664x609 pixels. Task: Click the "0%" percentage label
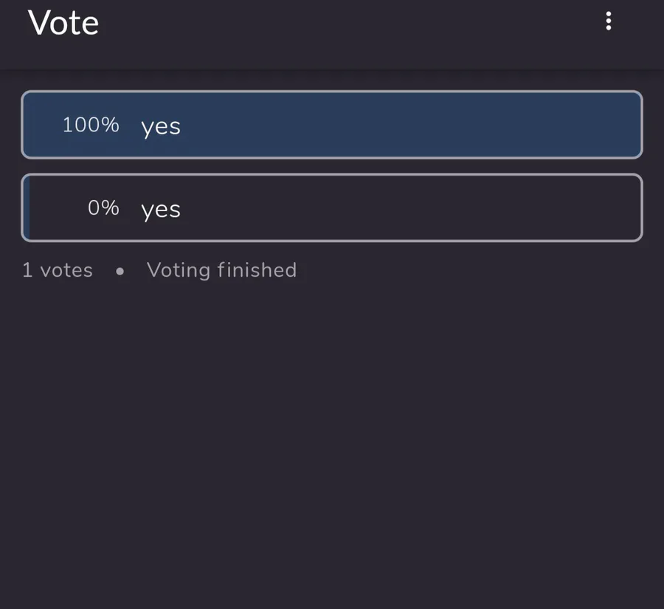[x=103, y=207]
